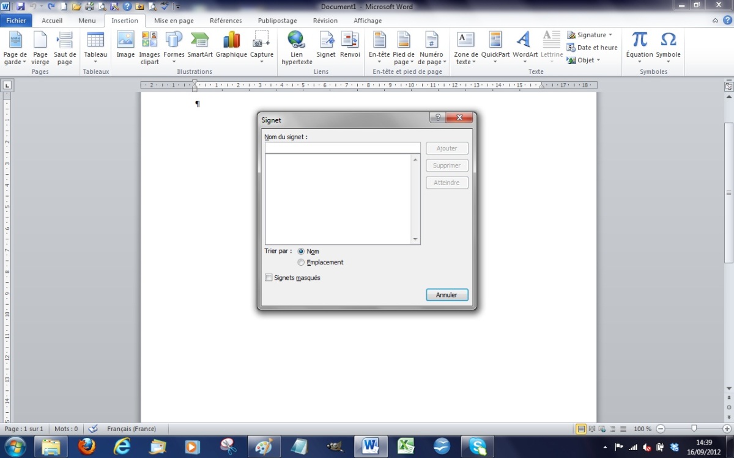This screenshot has height=458, width=734.
Task: Enable the Signets masqués checkbox
Action: pos(269,277)
